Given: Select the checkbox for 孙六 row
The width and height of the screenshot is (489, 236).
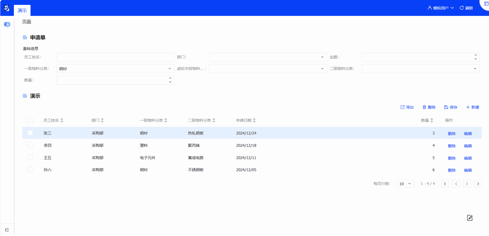Looking at the screenshot, I should coord(30,169).
